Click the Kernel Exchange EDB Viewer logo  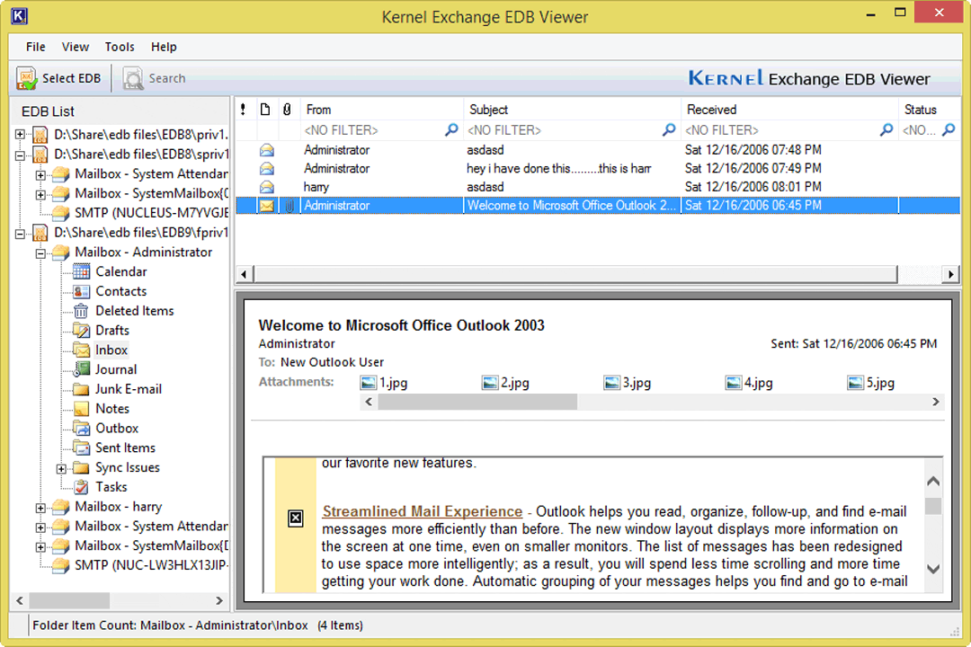point(808,78)
